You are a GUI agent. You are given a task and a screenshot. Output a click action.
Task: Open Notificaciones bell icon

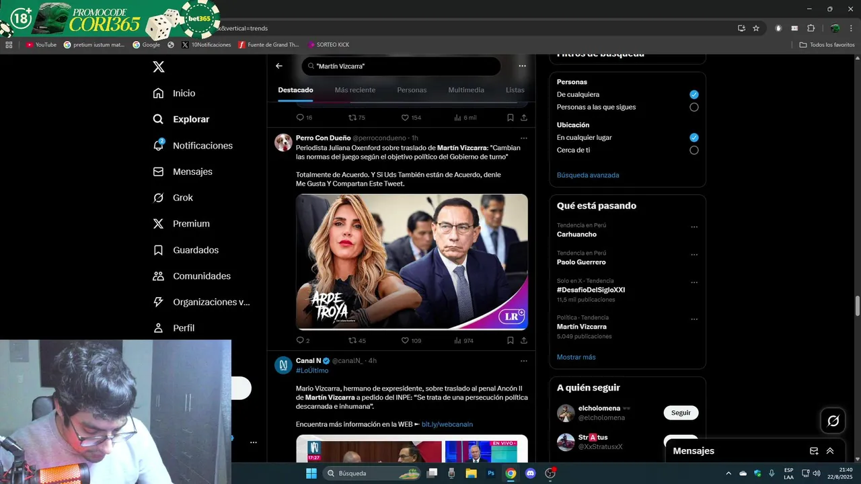(159, 145)
